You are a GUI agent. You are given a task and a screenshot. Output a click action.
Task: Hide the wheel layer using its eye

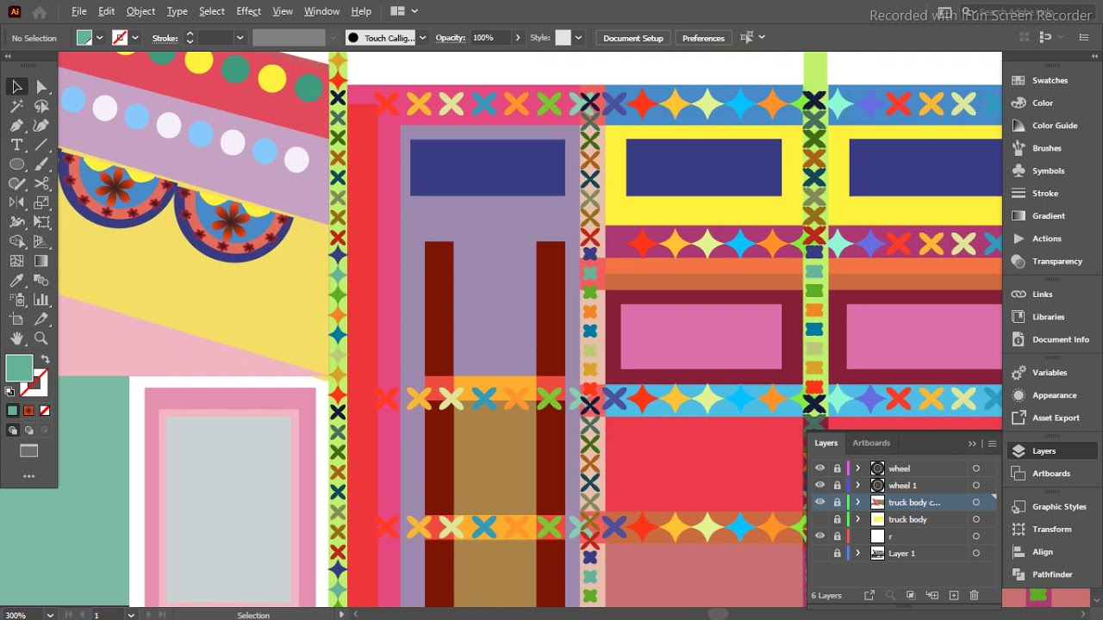[819, 468]
